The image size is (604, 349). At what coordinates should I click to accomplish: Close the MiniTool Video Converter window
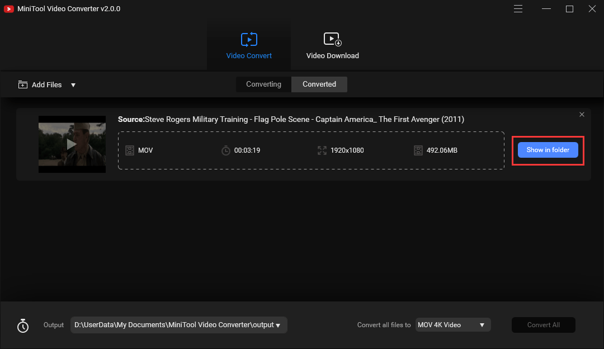tap(592, 9)
